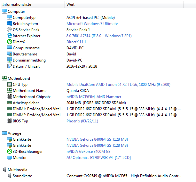
Task: Open the Internet Explorer version 8.0.7601.17514 link
Action: pyautogui.click(x=99, y=36)
